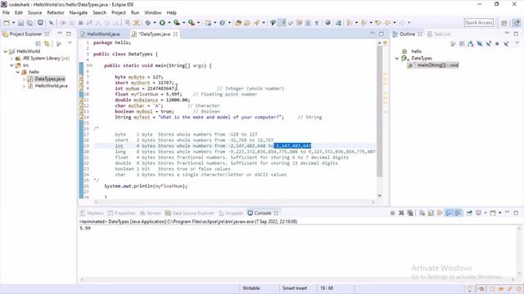Click the Coverage run icon in toolbar
Screen dimensions: 524x294
[177, 23]
